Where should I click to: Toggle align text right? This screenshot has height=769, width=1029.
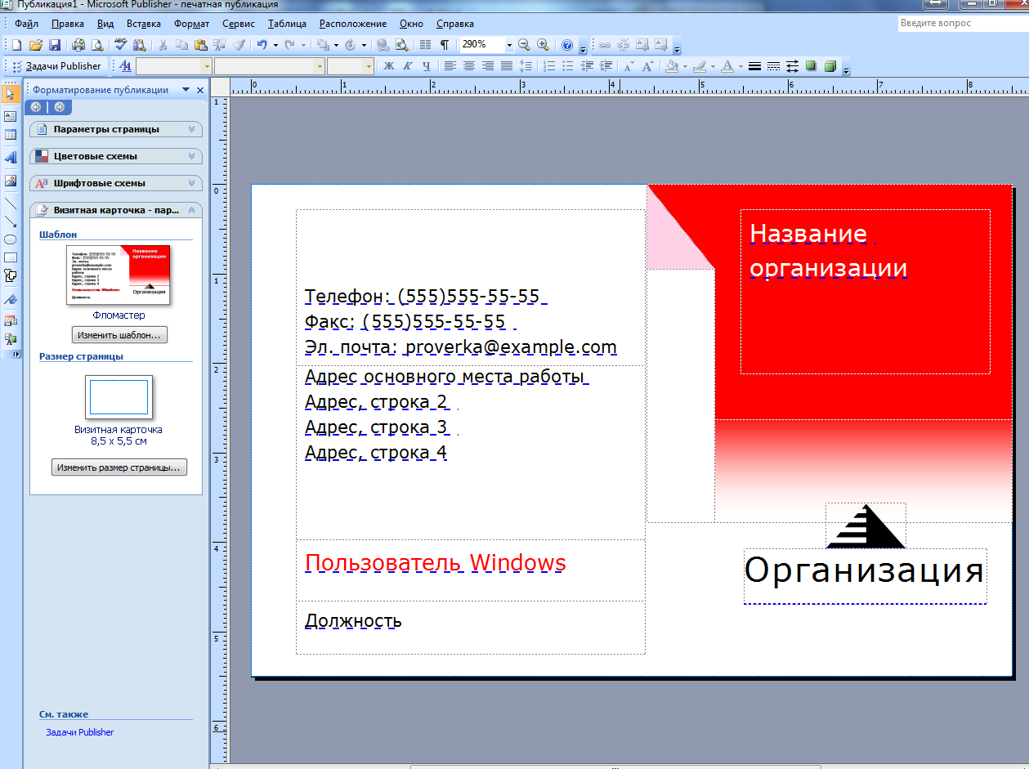(488, 66)
